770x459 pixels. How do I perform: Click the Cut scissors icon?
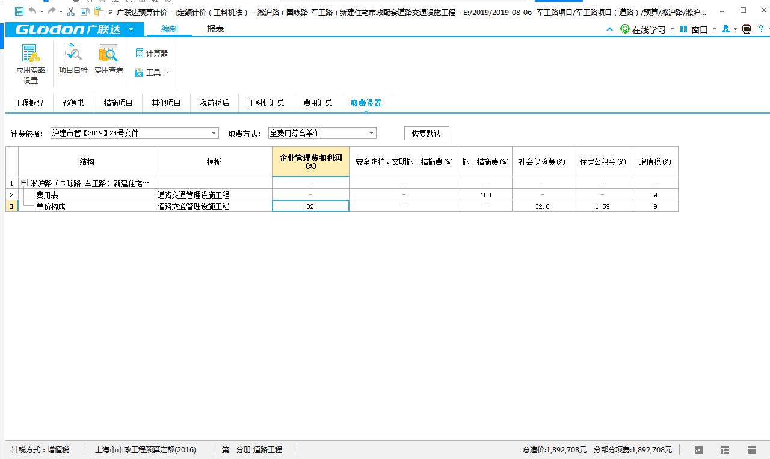pos(71,11)
